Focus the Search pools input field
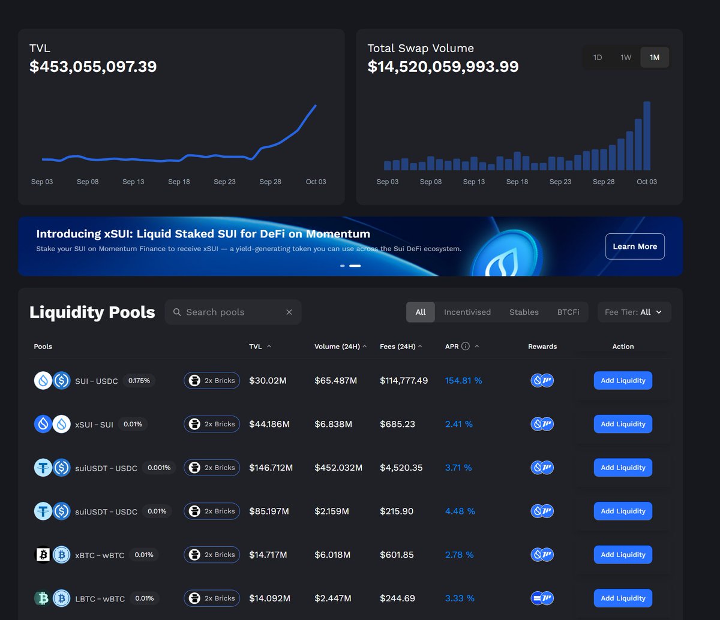The image size is (720, 620). coord(228,312)
